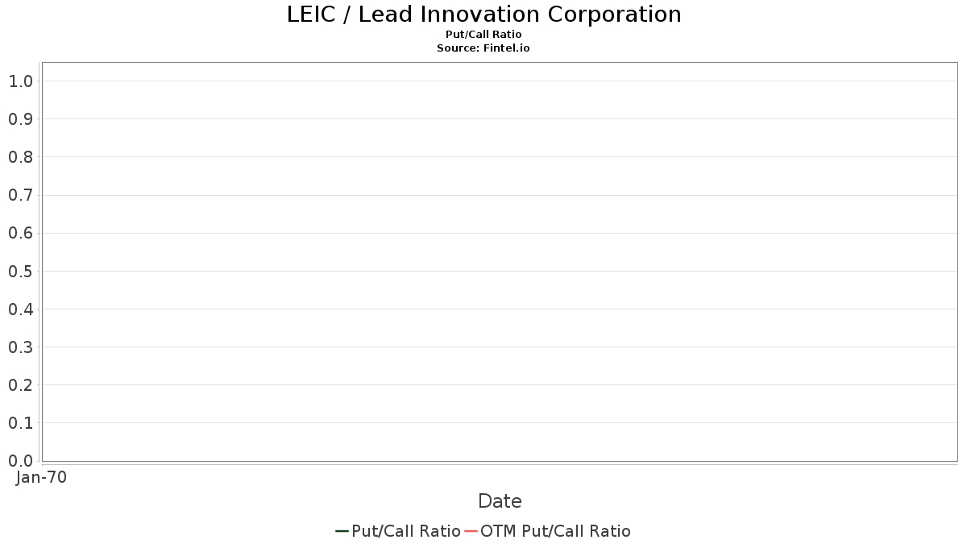This screenshot has height=544, width=967.
Task: Click the 1.0 y-axis label
Action: pyautogui.click(x=20, y=81)
